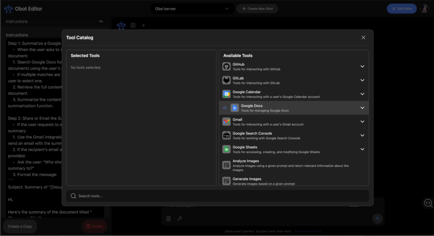Click Create New Obot button
This screenshot has width=434, height=236.
(257, 8)
